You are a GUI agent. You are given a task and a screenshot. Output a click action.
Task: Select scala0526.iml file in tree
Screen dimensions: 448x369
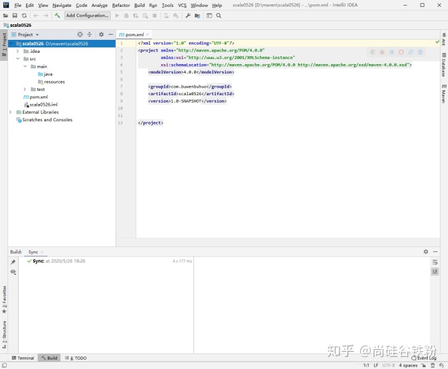click(40, 105)
